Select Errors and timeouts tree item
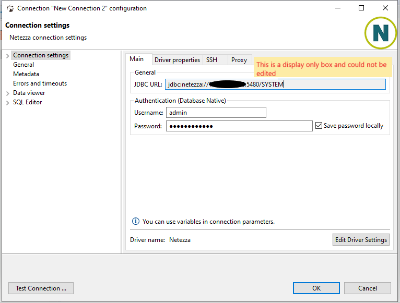The image size is (400, 303). [x=40, y=83]
